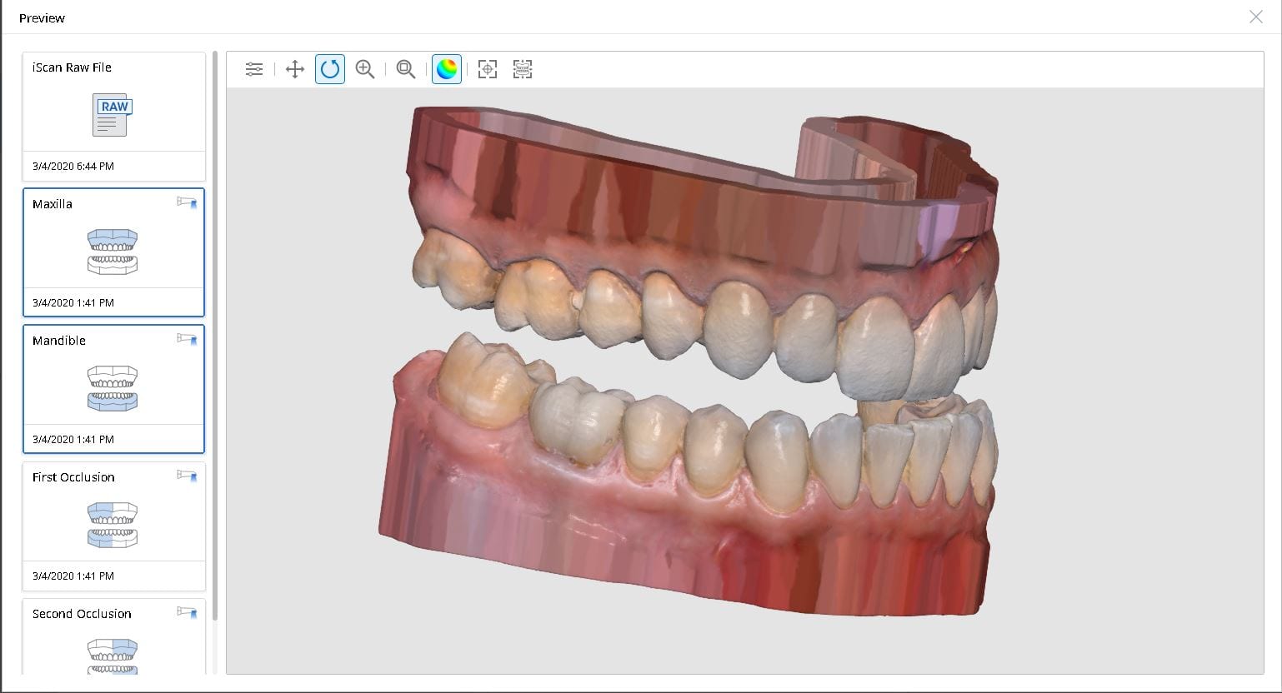Close the Preview dialog

tap(1255, 17)
